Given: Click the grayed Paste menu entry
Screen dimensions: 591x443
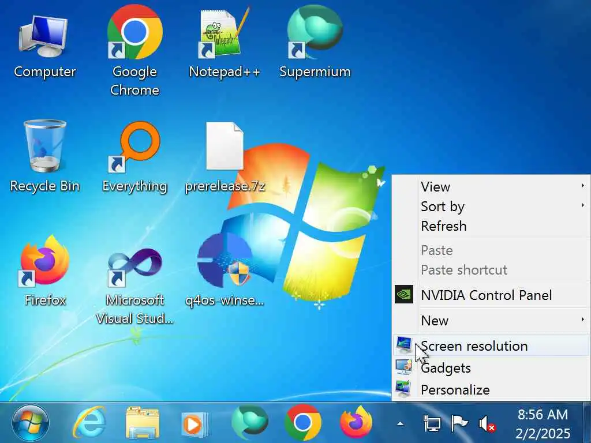Looking at the screenshot, I should pyautogui.click(x=491, y=250).
